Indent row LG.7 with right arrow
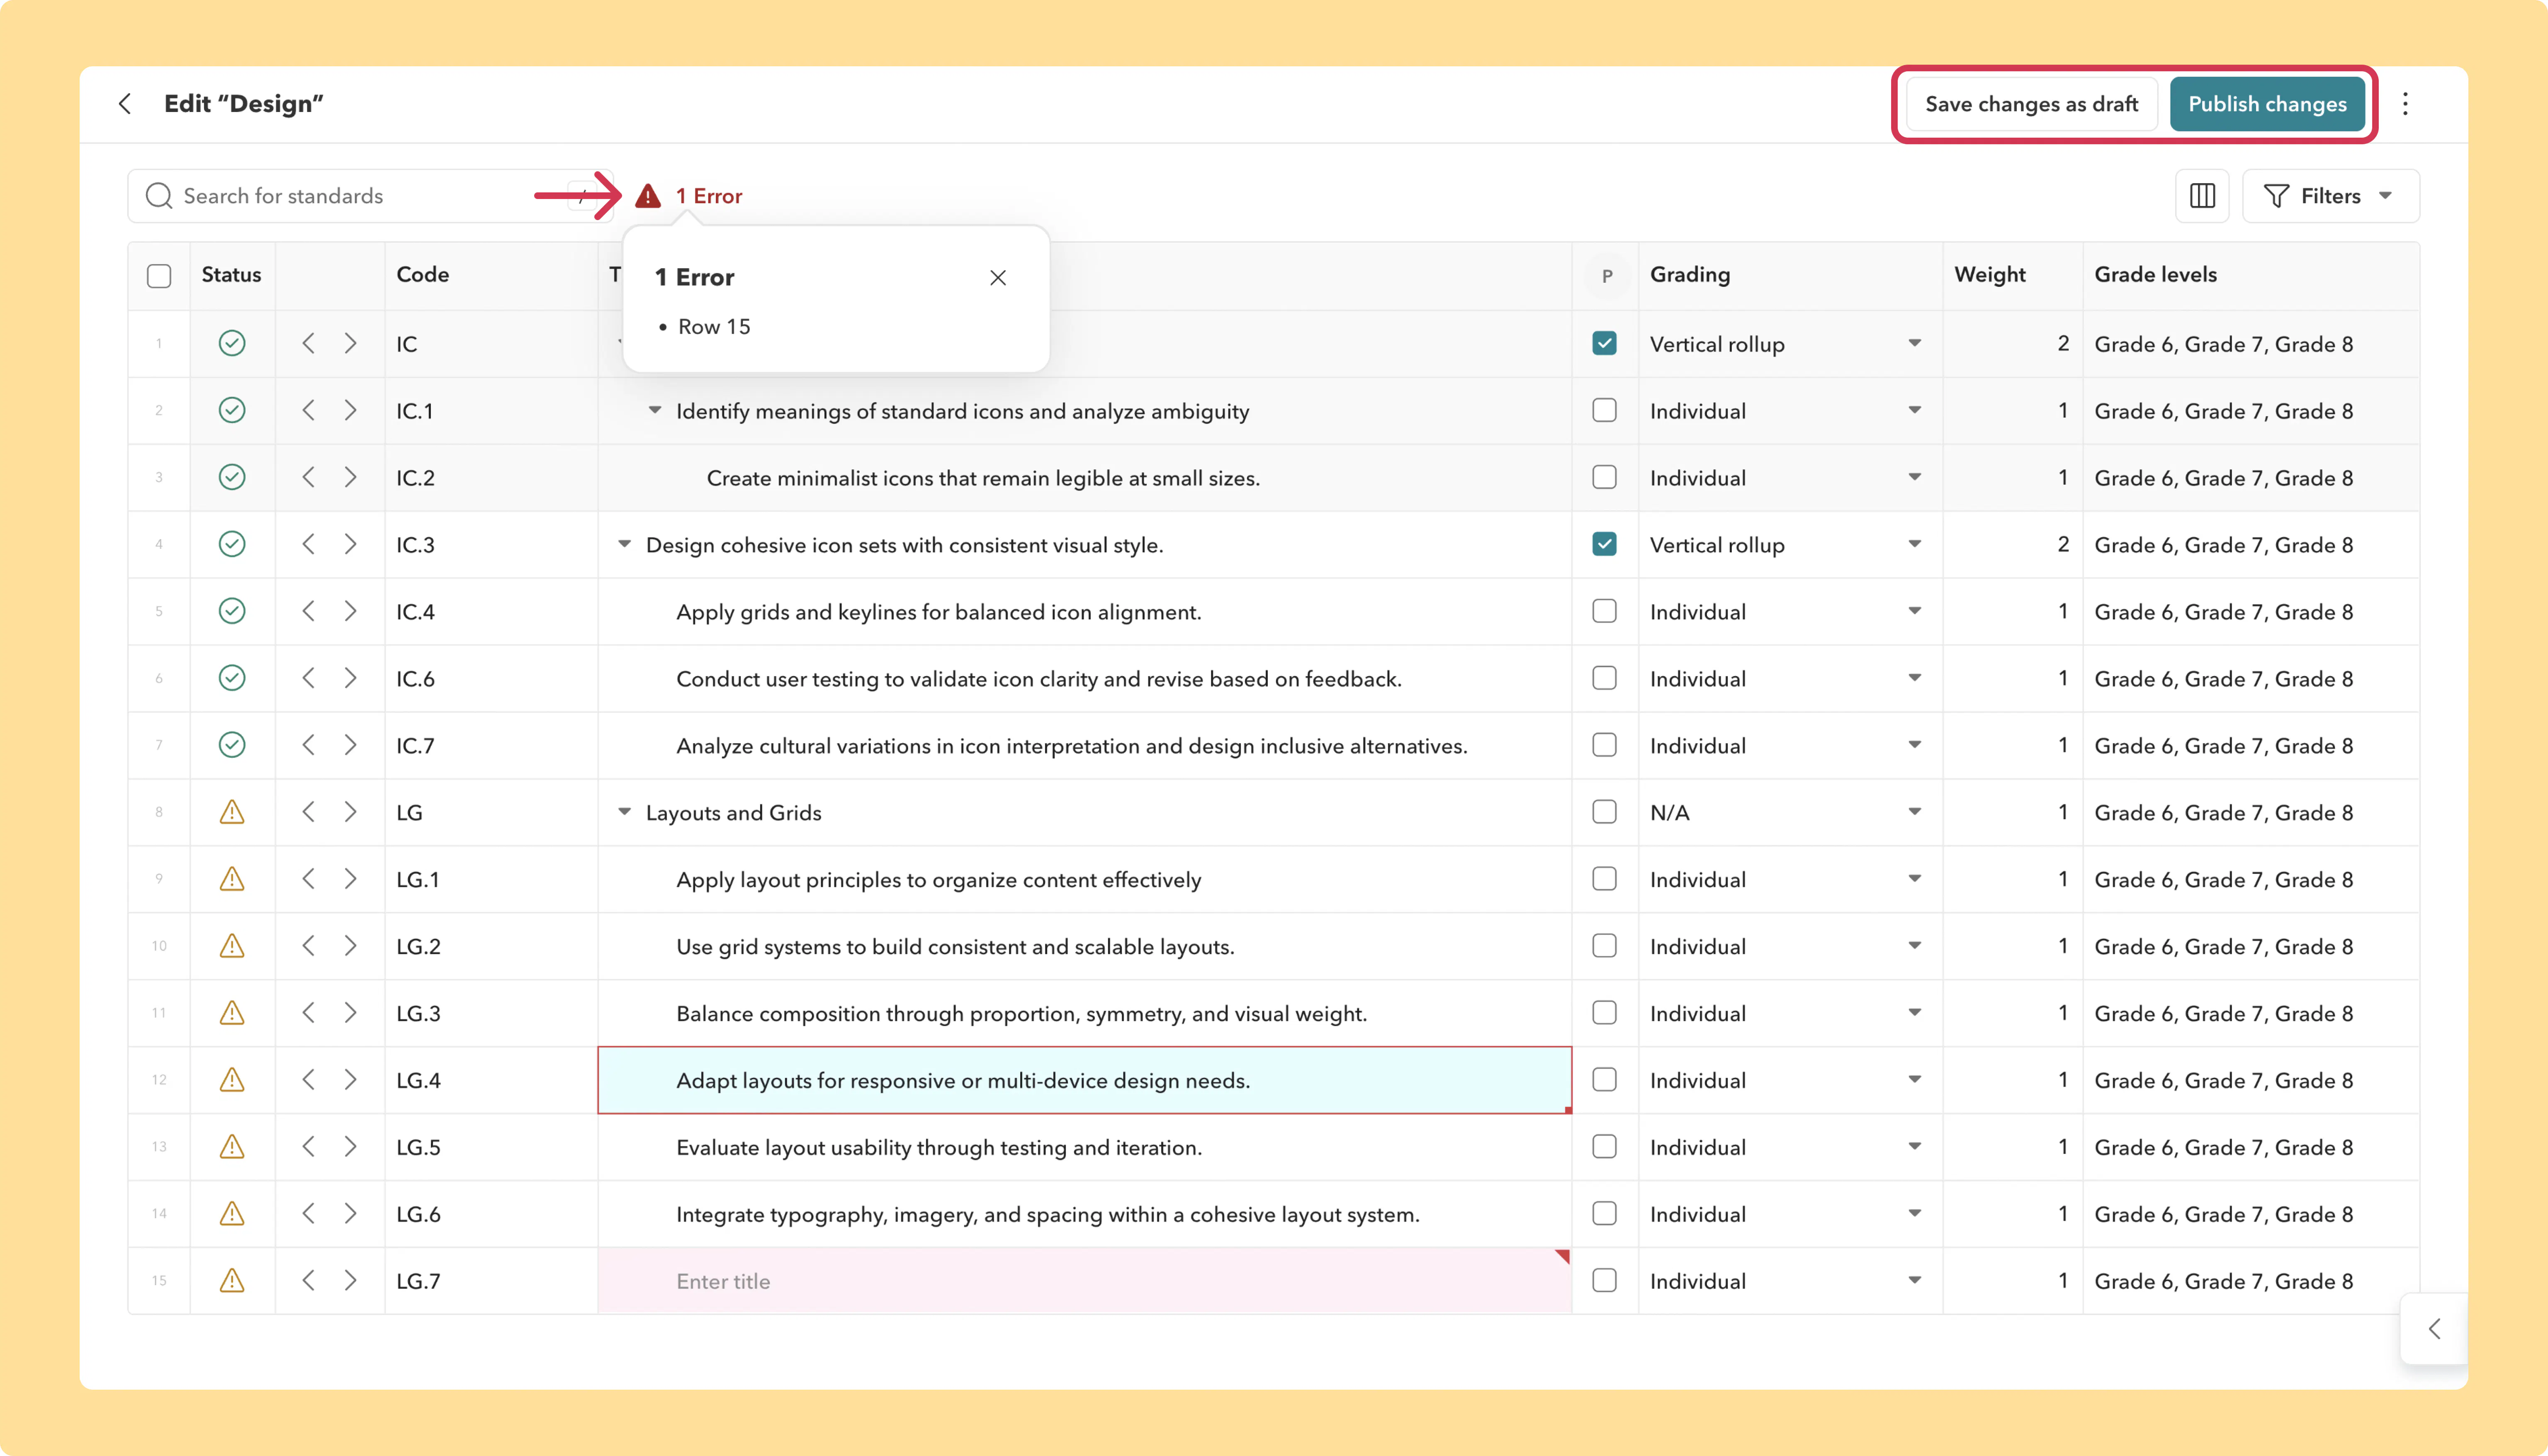The height and width of the screenshot is (1456, 2548). [350, 1280]
